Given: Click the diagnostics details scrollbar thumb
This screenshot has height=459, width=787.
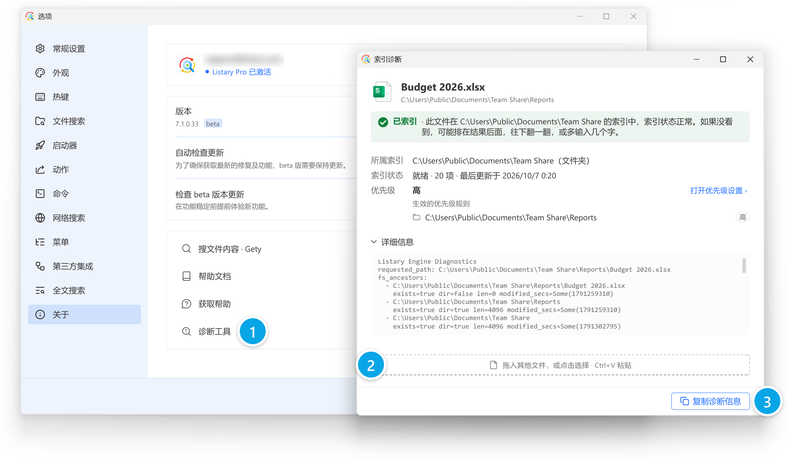Looking at the screenshot, I should pos(744,266).
